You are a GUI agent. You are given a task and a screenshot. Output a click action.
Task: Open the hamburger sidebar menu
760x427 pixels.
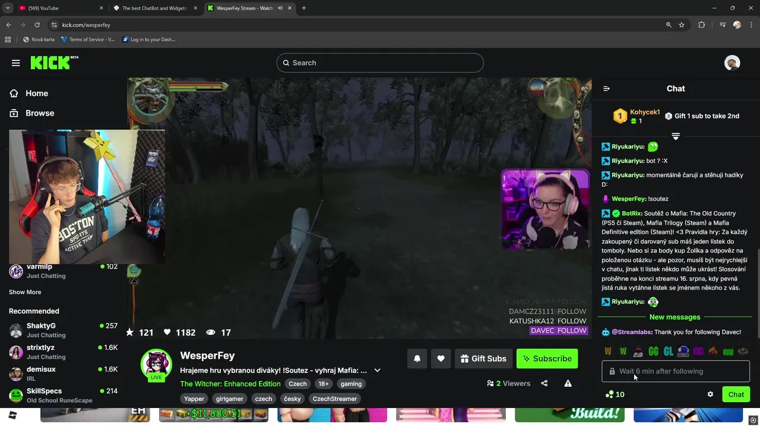point(16,63)
